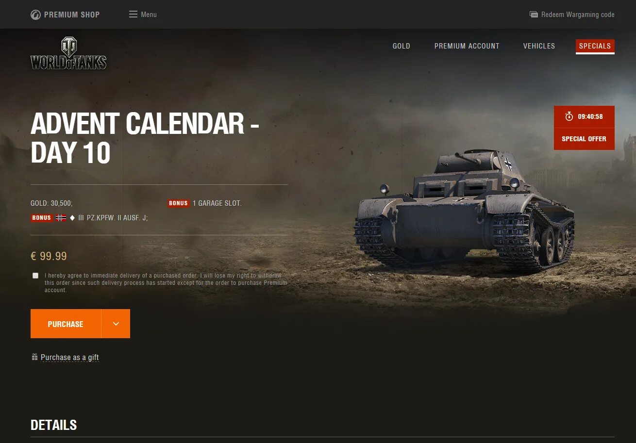Click the Redeem Wargaming code link
Viewport: 636px width, 443px height.
[578, 15]
